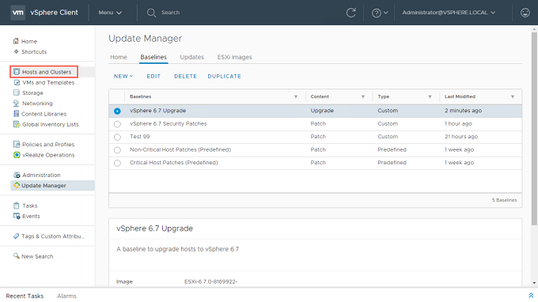Select Critical Host Patches radio button
Viewport: 538px width, 302px height.
[117, 163]
